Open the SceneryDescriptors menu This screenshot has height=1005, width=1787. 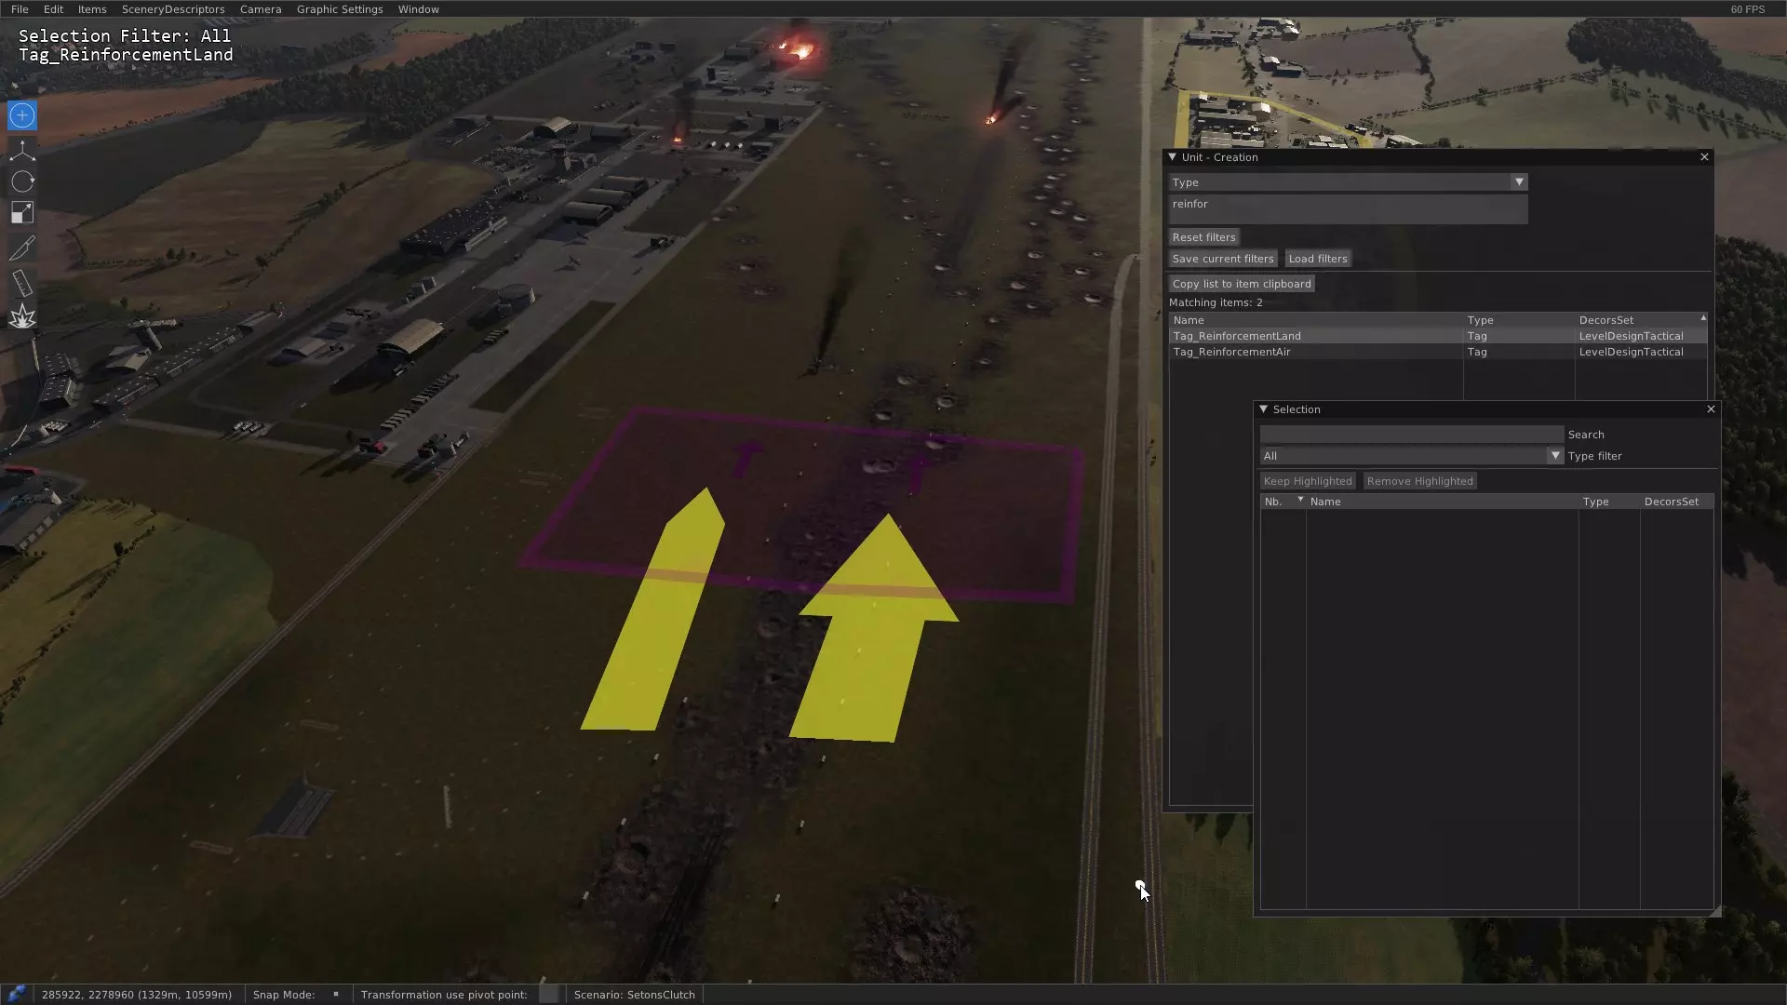click(x=173, y=9)
